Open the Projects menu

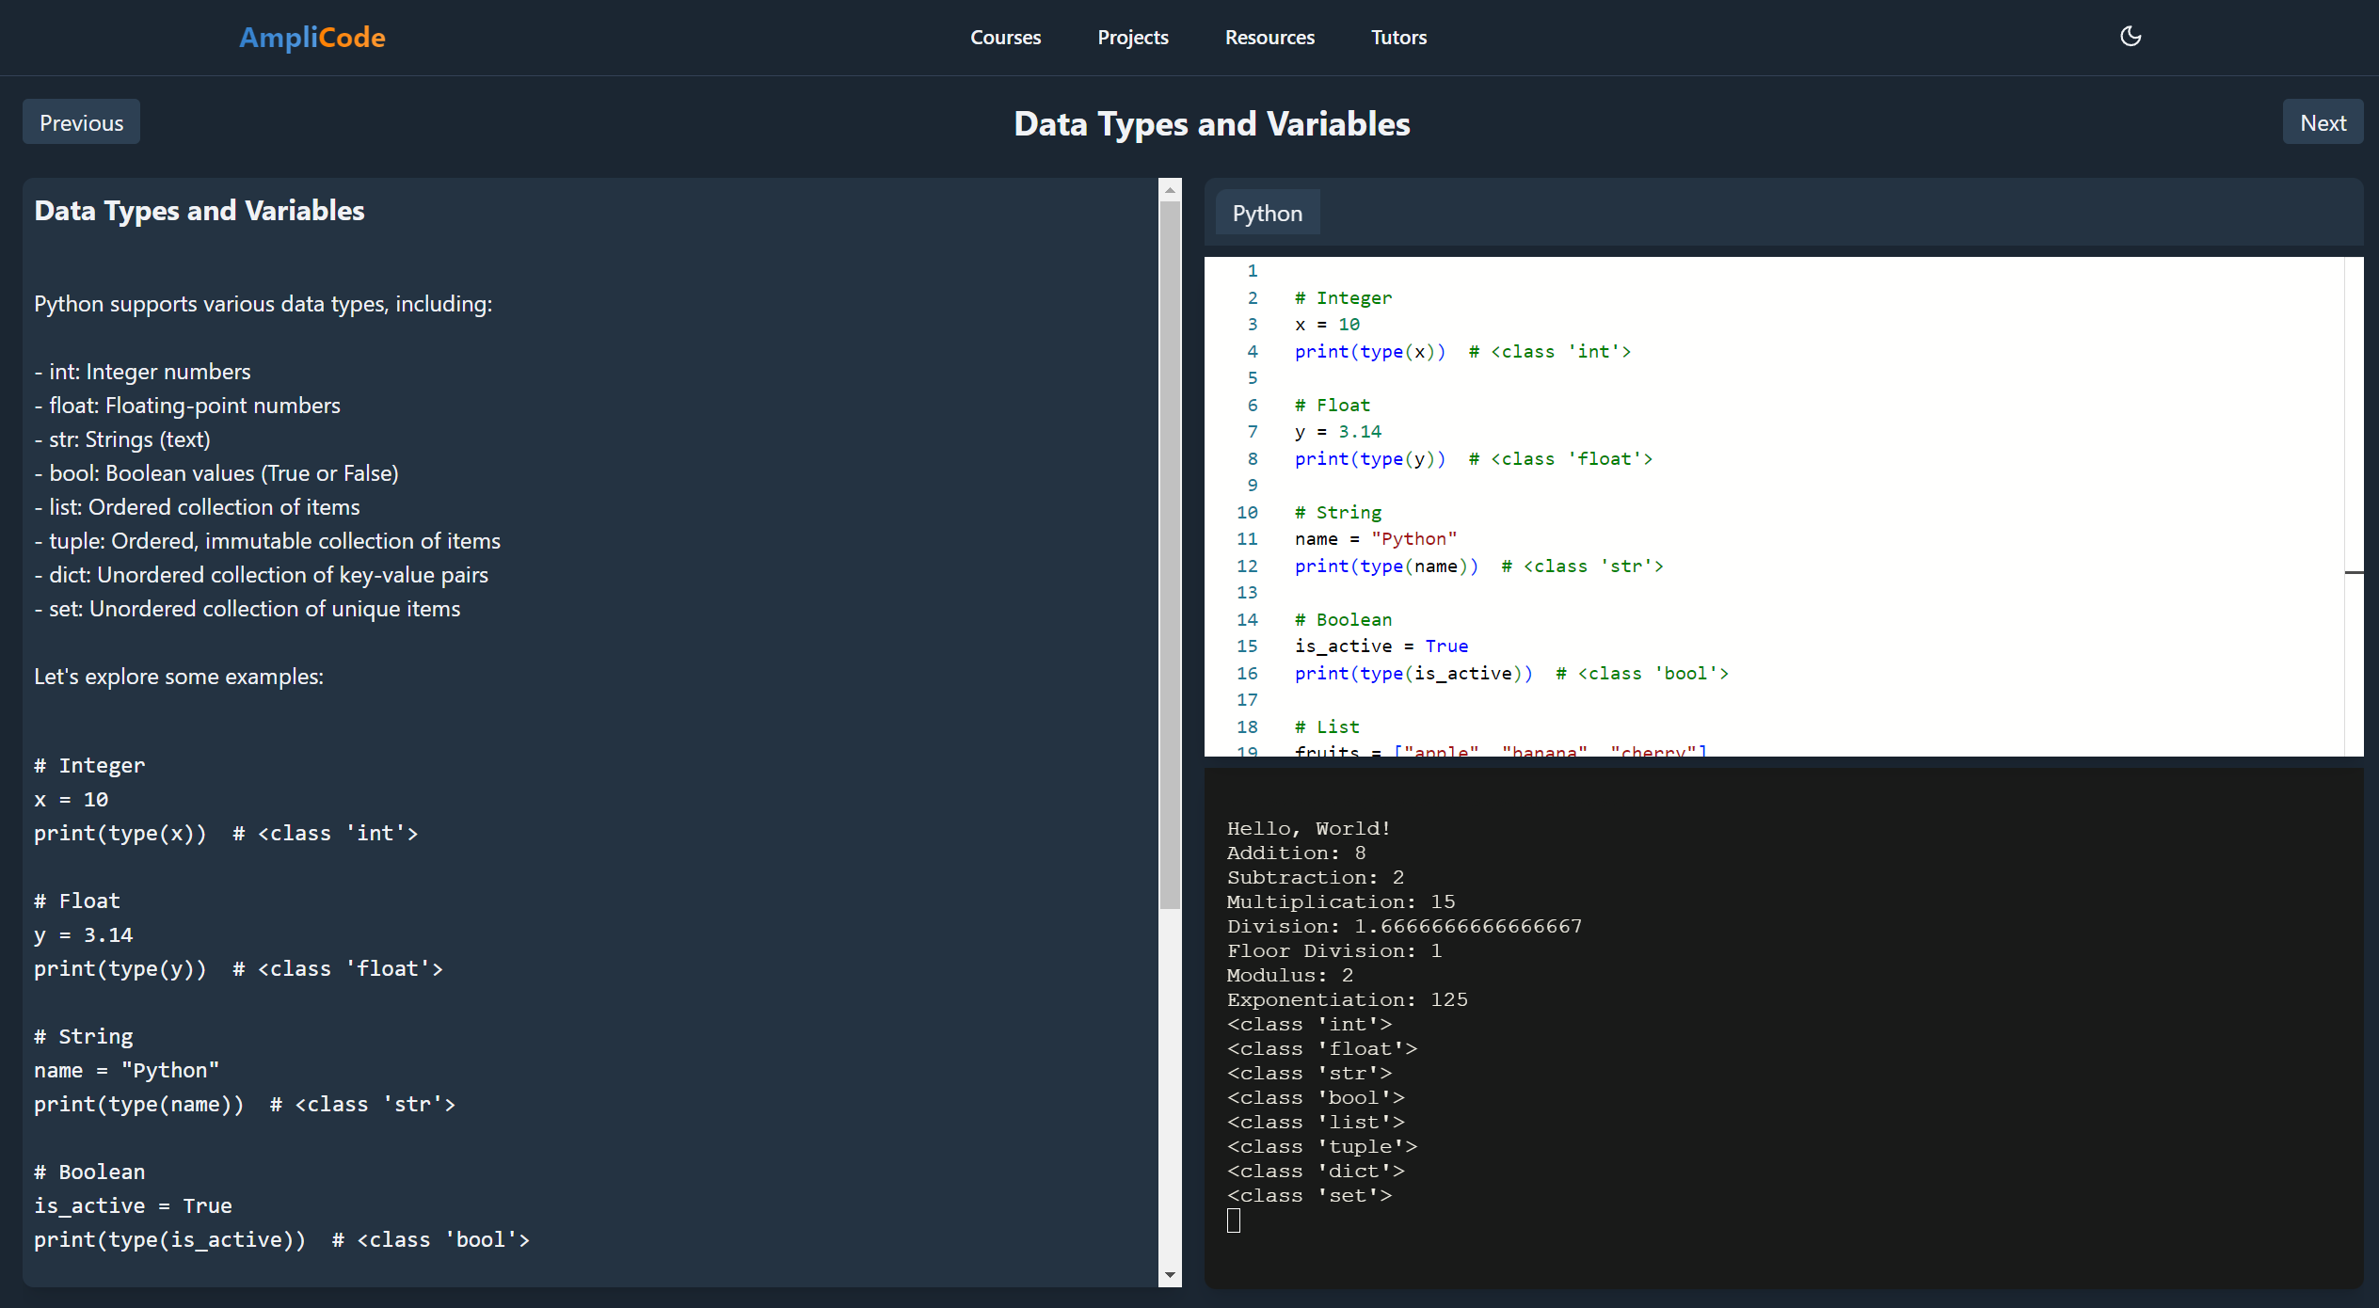click(x=1133, y=38)
